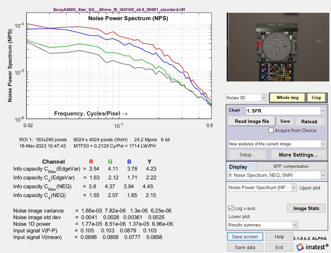The width and height of the screenshot is (331, 253).
Task: Click the Info capacity CMax(NEQ) row label
Action: pos(42,187)
